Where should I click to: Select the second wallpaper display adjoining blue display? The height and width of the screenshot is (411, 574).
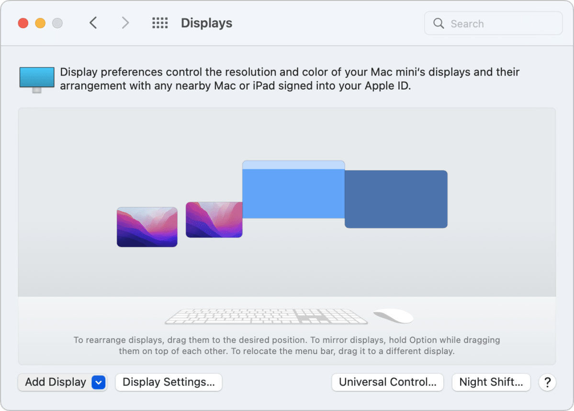214,220
